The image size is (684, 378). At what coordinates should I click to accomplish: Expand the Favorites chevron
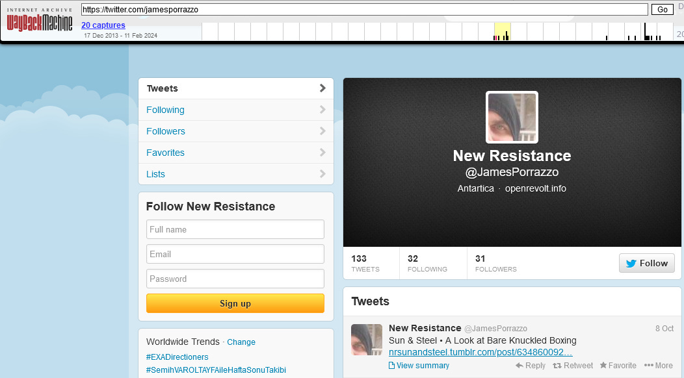tap(322, 152)
